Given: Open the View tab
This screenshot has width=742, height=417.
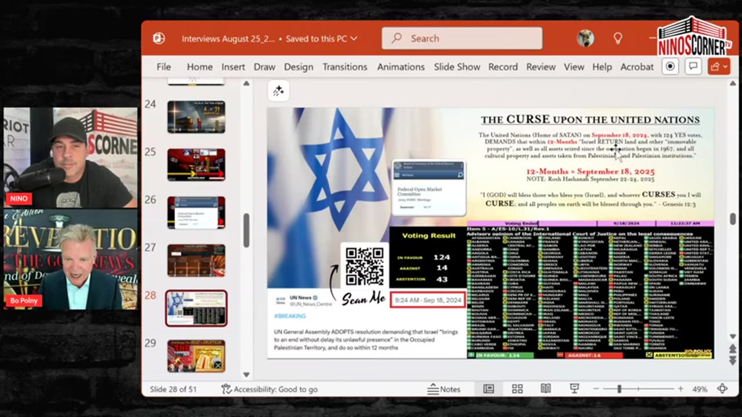Looking at the screenshot, I should [574, 67].
